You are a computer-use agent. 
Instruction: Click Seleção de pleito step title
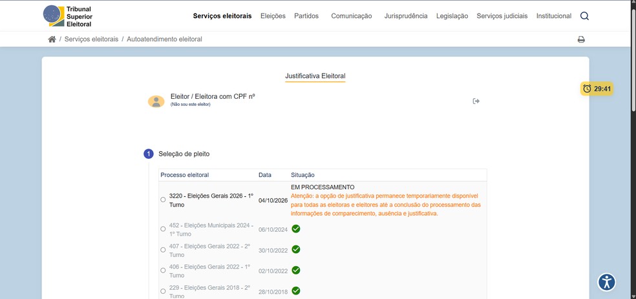pyautogui.click(x=184, y=154)
